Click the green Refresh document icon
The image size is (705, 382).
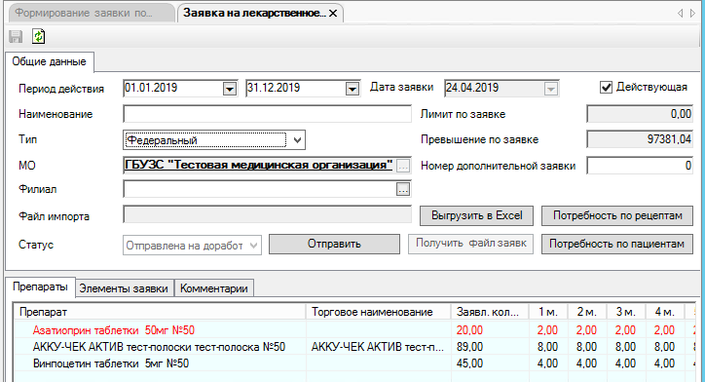point(39,36)
